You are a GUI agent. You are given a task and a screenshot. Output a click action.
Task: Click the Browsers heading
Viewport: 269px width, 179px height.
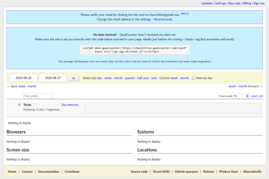[16, 132]
